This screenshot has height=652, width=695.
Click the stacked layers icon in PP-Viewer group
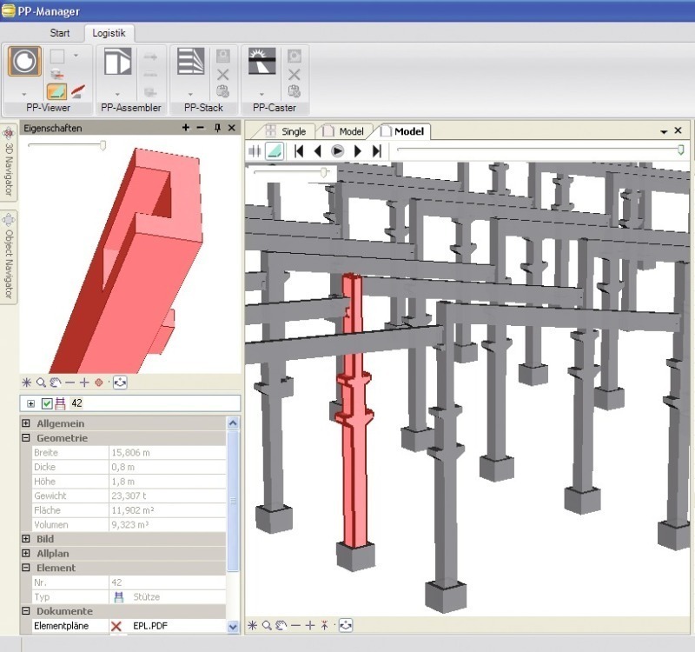coord(57,75)
